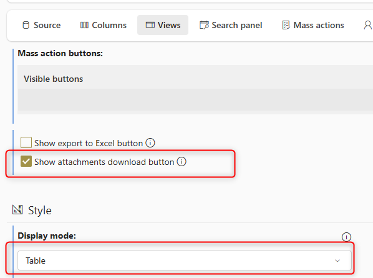
Task: Click the chevron arrow in the Table dropdown
Action: coord(337,261)
